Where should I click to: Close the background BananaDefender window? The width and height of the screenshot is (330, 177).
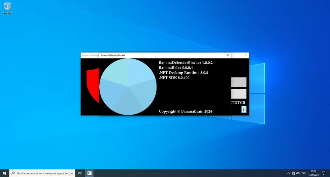coord(246,55)
